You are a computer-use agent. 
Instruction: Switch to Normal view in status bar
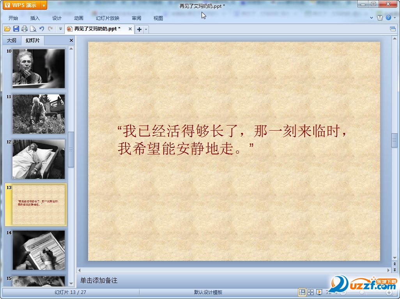302,292
